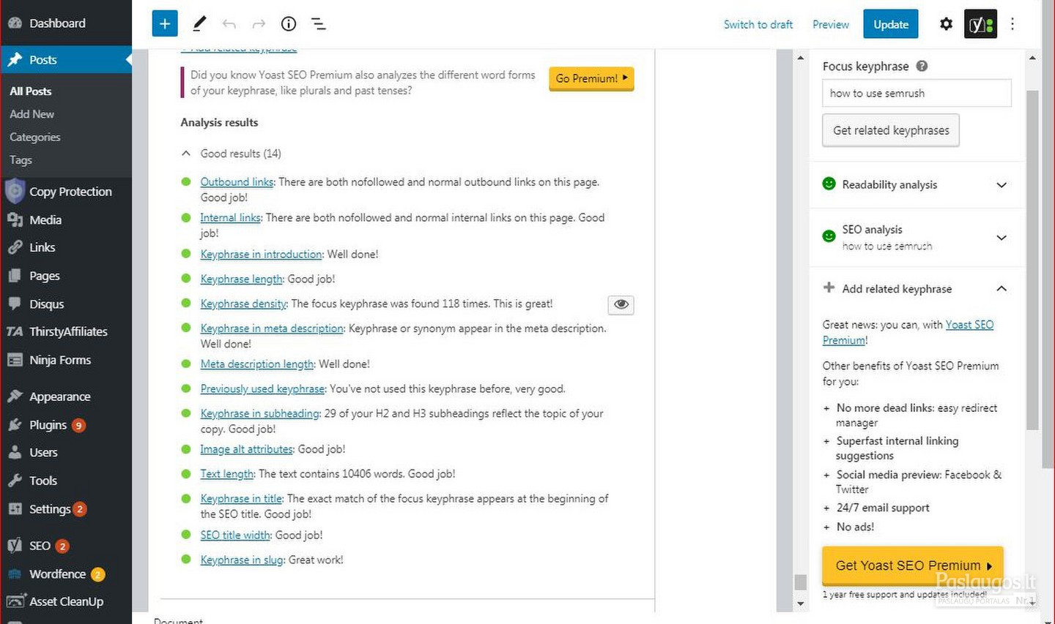
Task: Open the SEO title width link
Action: (235, 535)
